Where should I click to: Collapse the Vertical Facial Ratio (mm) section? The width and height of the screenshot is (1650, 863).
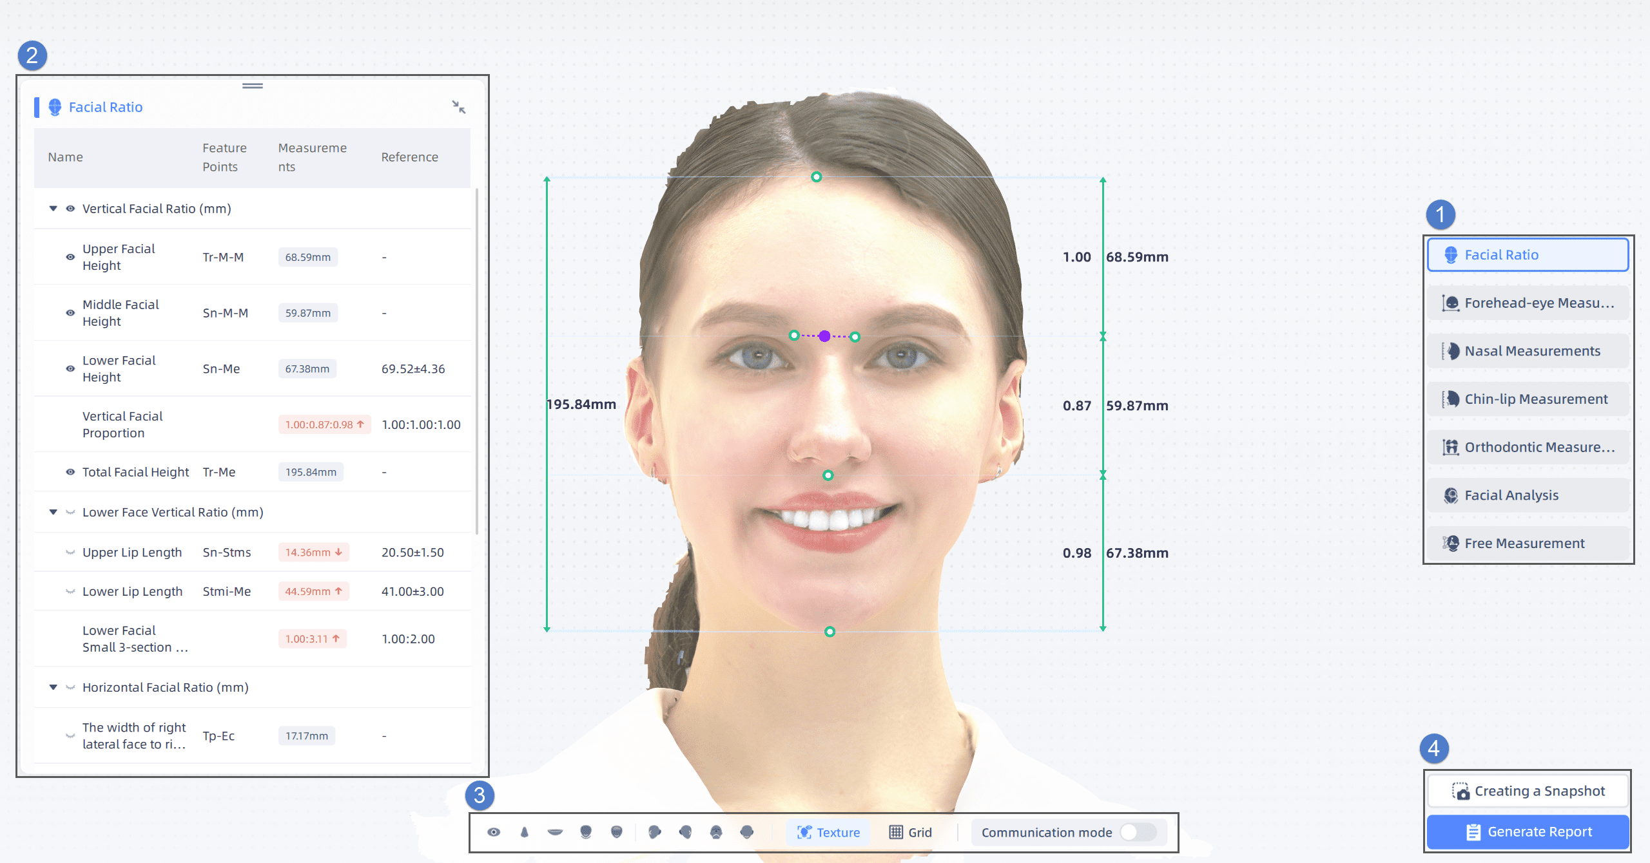pyautogui.click(x=53, y=209)
